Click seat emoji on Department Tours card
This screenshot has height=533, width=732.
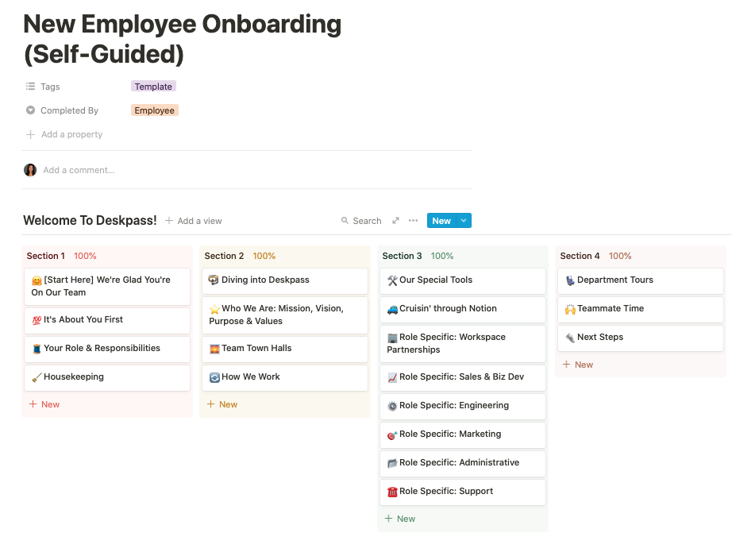click(x=571, y=280)
